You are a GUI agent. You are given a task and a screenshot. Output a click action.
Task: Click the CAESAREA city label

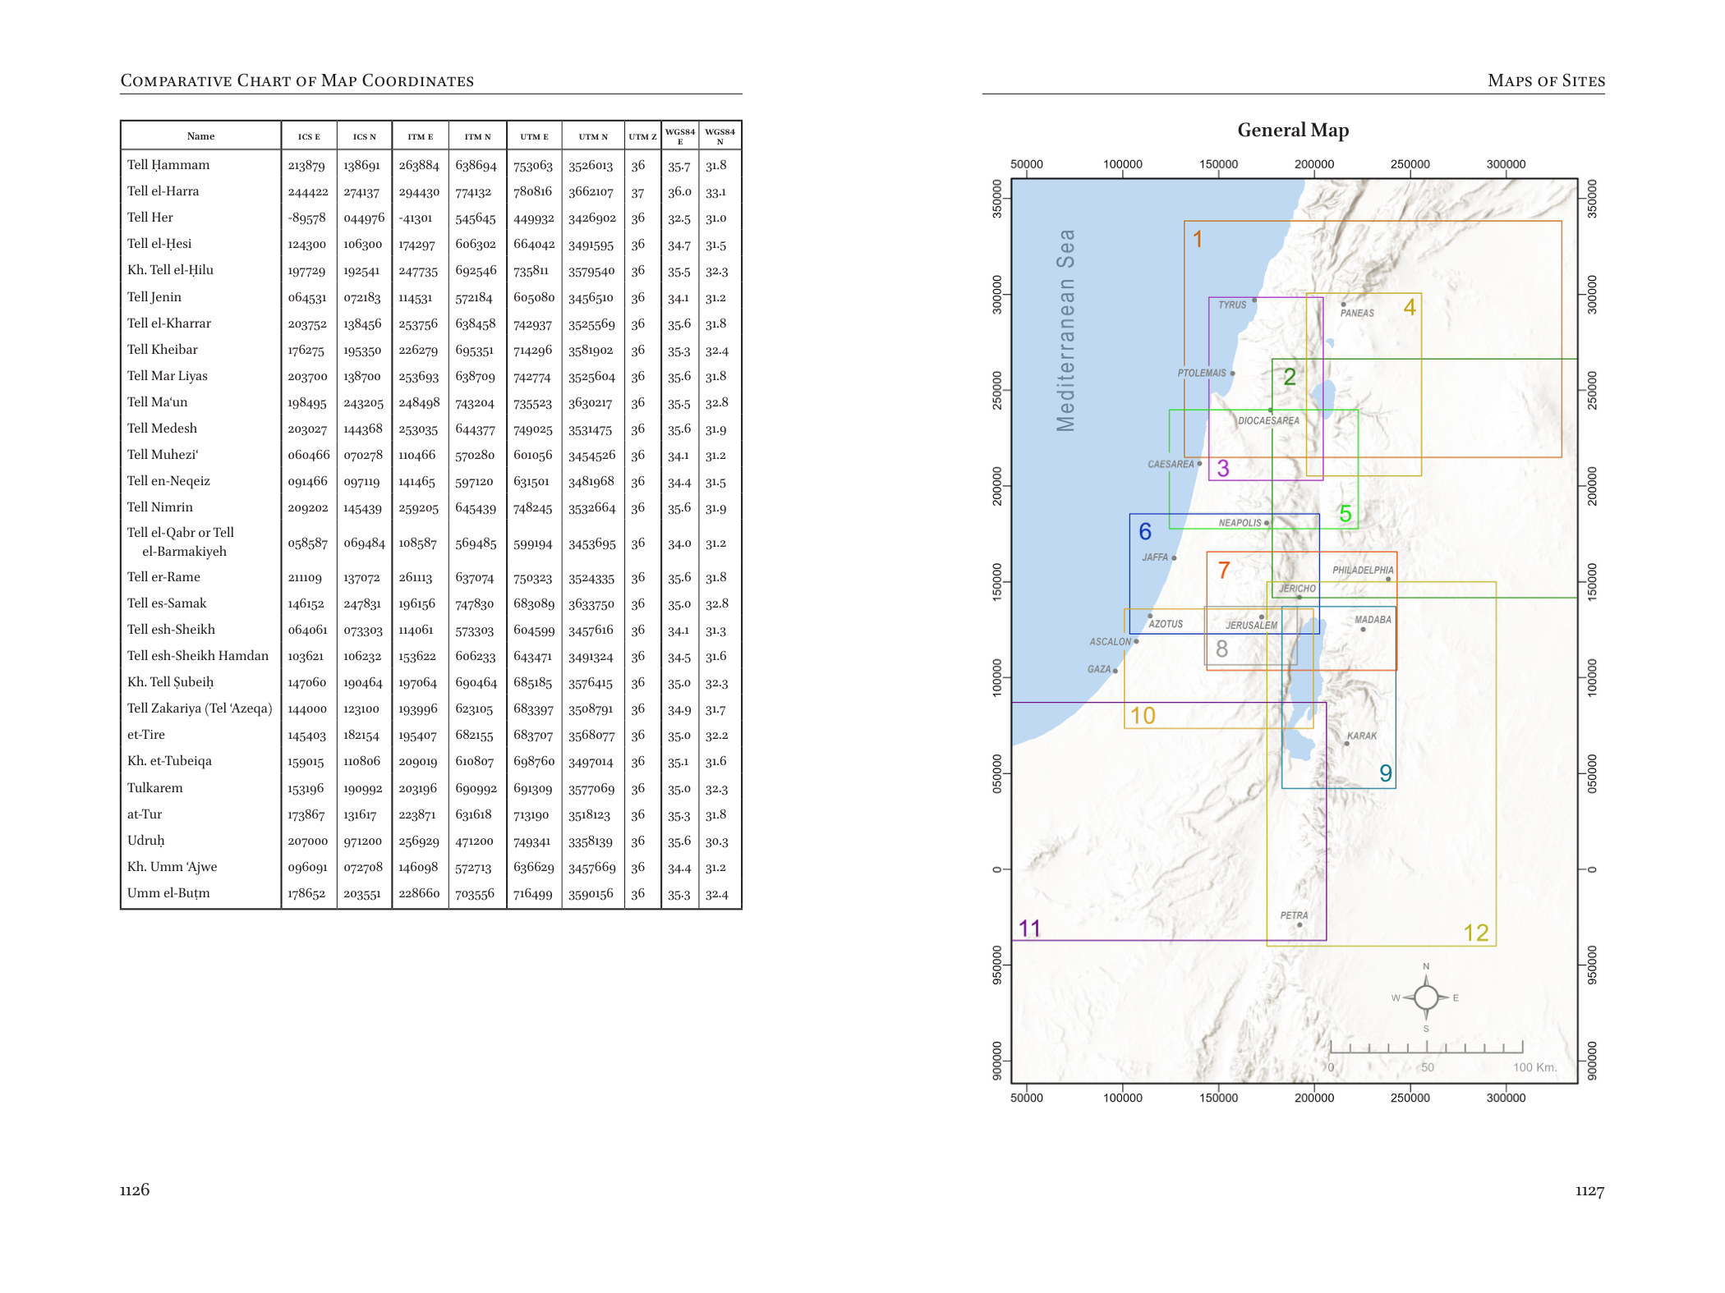point(1171,465)
